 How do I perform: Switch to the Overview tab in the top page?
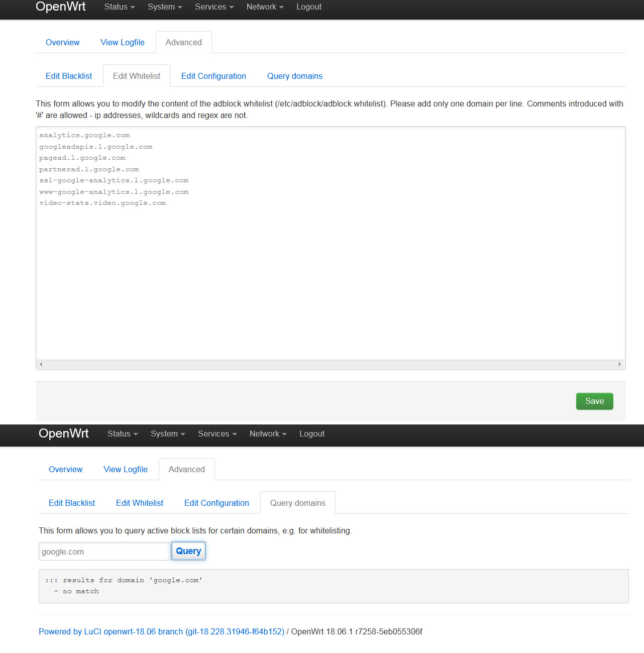[x=63, y=43]
